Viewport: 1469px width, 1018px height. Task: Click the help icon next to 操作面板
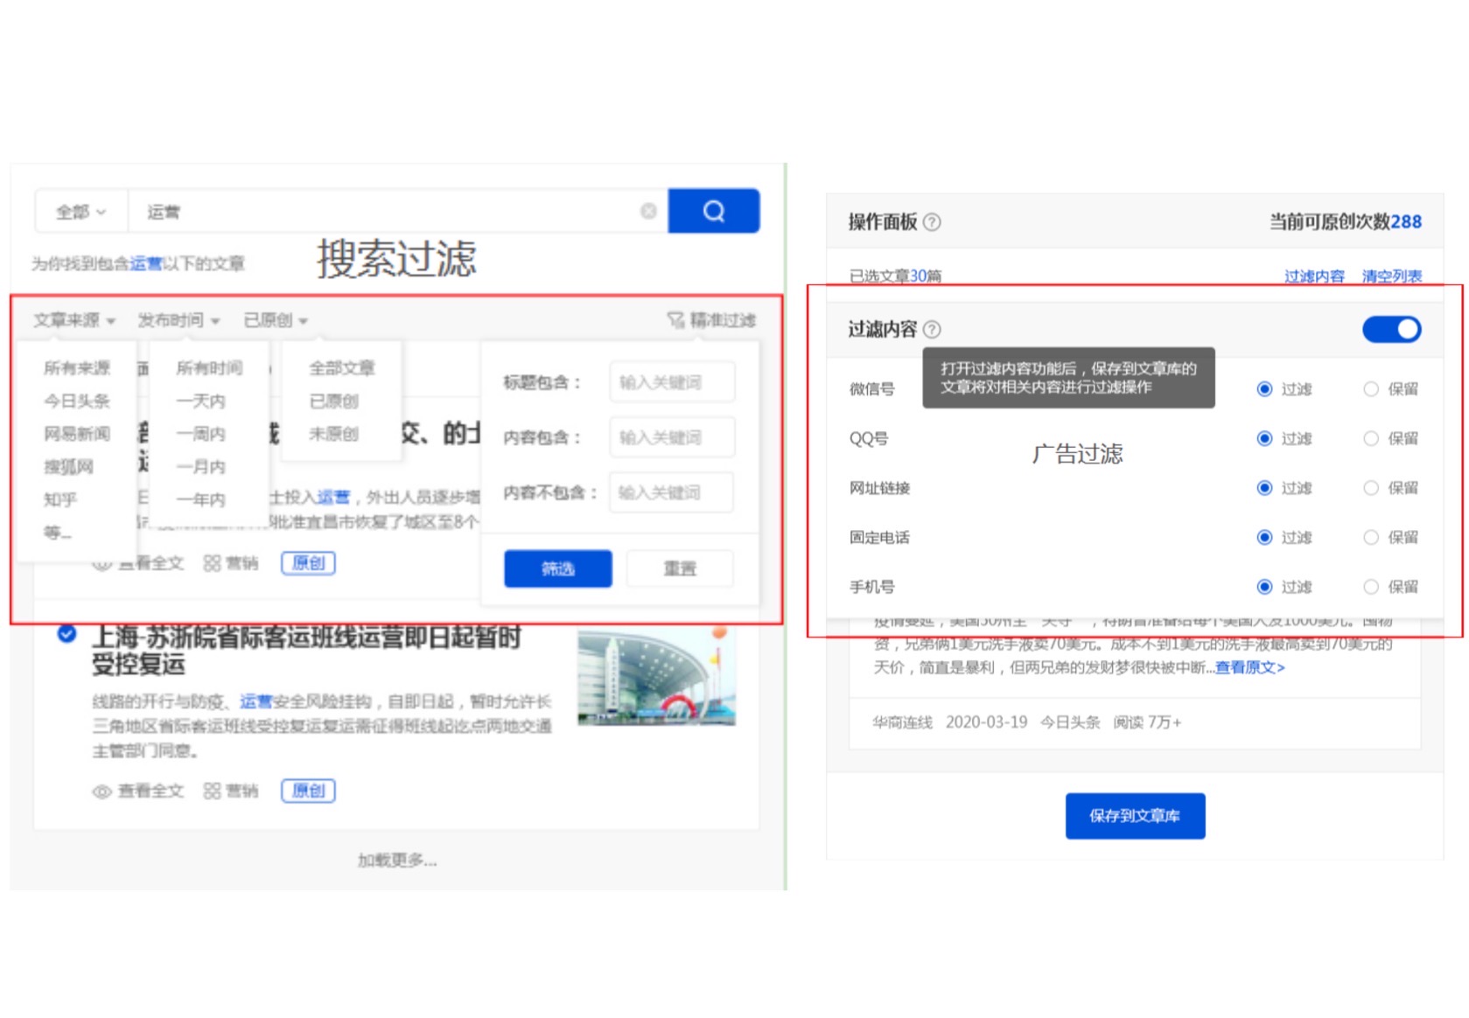(932, 223)
